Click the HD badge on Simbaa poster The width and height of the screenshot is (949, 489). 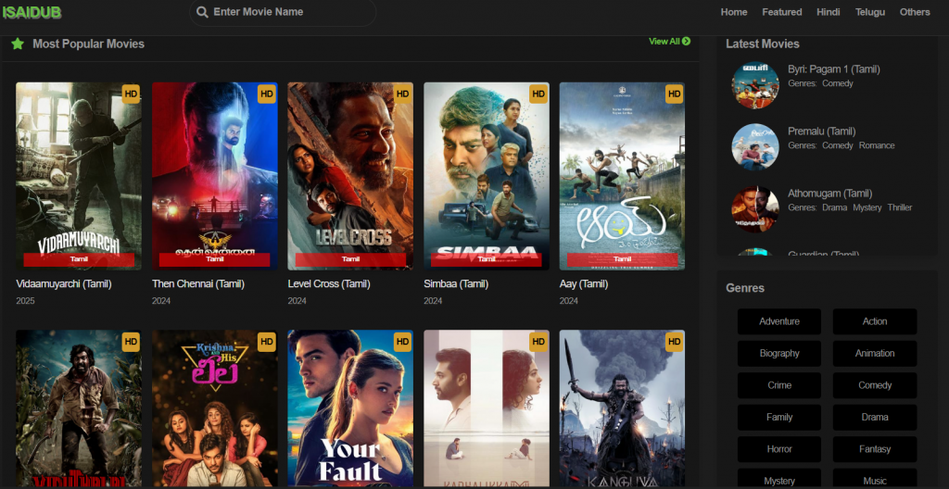point(538,94)
